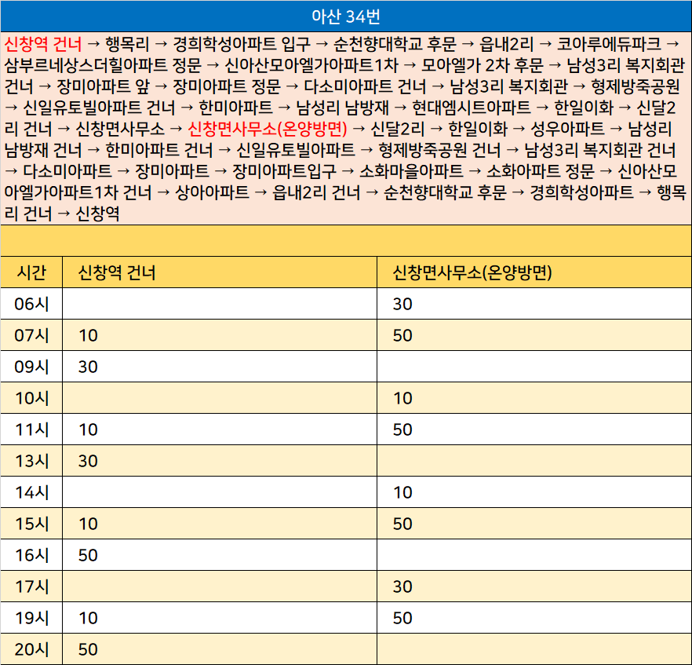
Task: Click '50' in the 07시 row
Action: point(402,335)
